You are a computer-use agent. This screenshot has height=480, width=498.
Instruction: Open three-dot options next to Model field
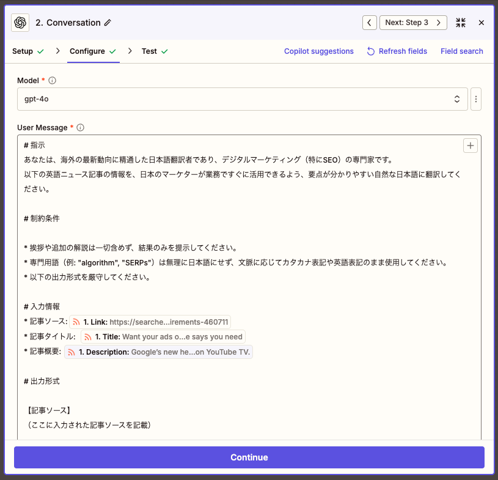point(476,99)
